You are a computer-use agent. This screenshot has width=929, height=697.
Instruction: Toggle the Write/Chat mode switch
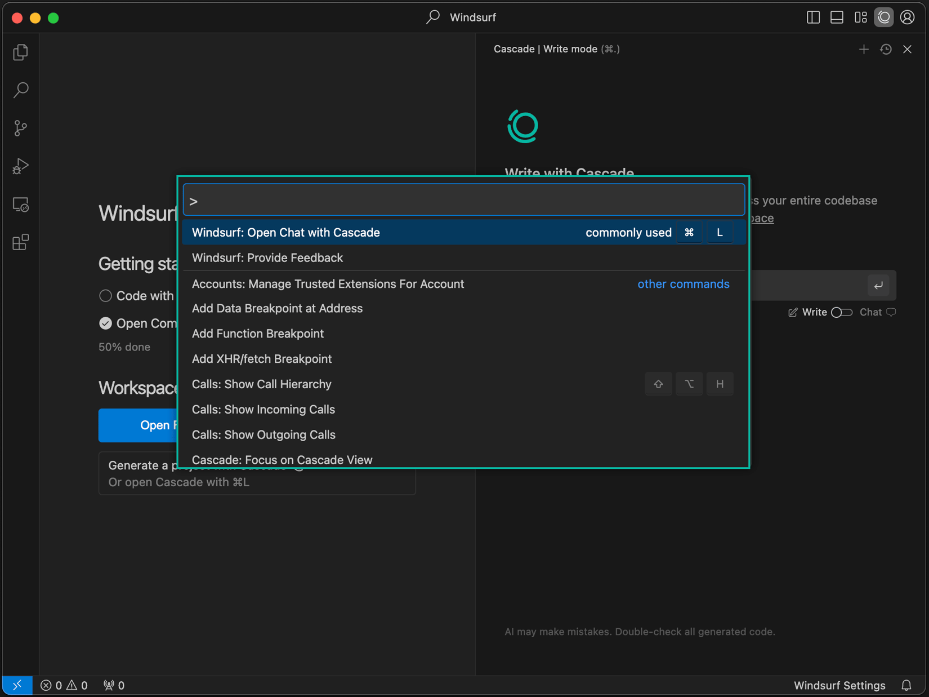coord(842,312)
